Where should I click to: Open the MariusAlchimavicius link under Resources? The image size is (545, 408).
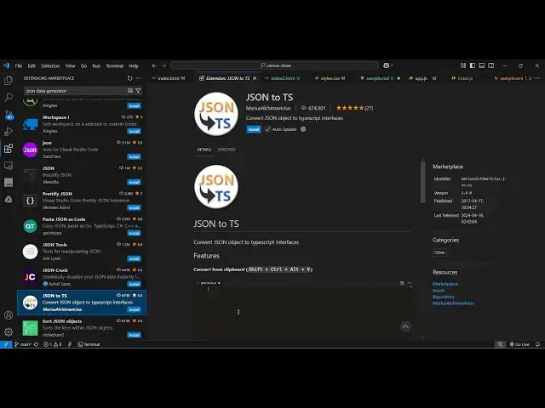point(453,303)
